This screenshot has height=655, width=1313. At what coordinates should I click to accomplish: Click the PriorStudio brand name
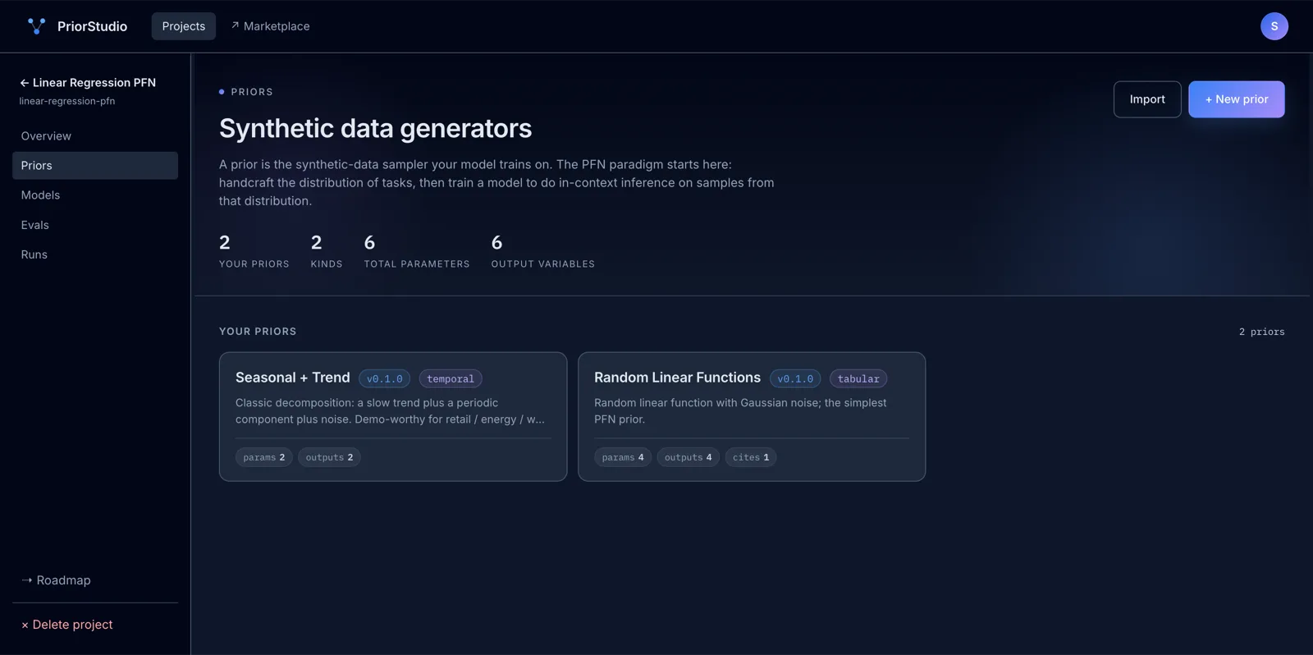coord(92,26)
